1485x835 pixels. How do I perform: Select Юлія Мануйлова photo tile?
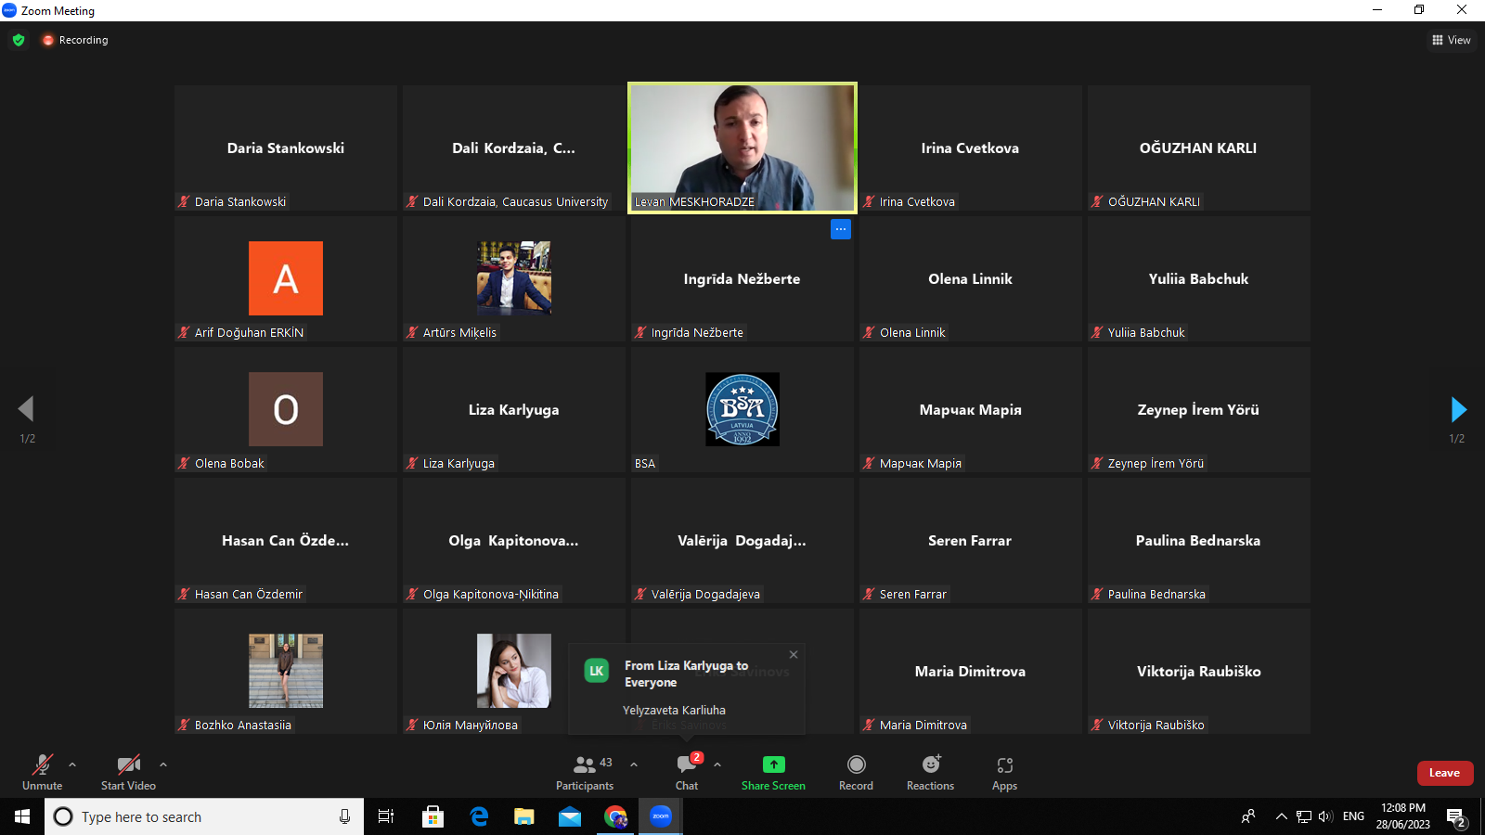click(514, 671)
